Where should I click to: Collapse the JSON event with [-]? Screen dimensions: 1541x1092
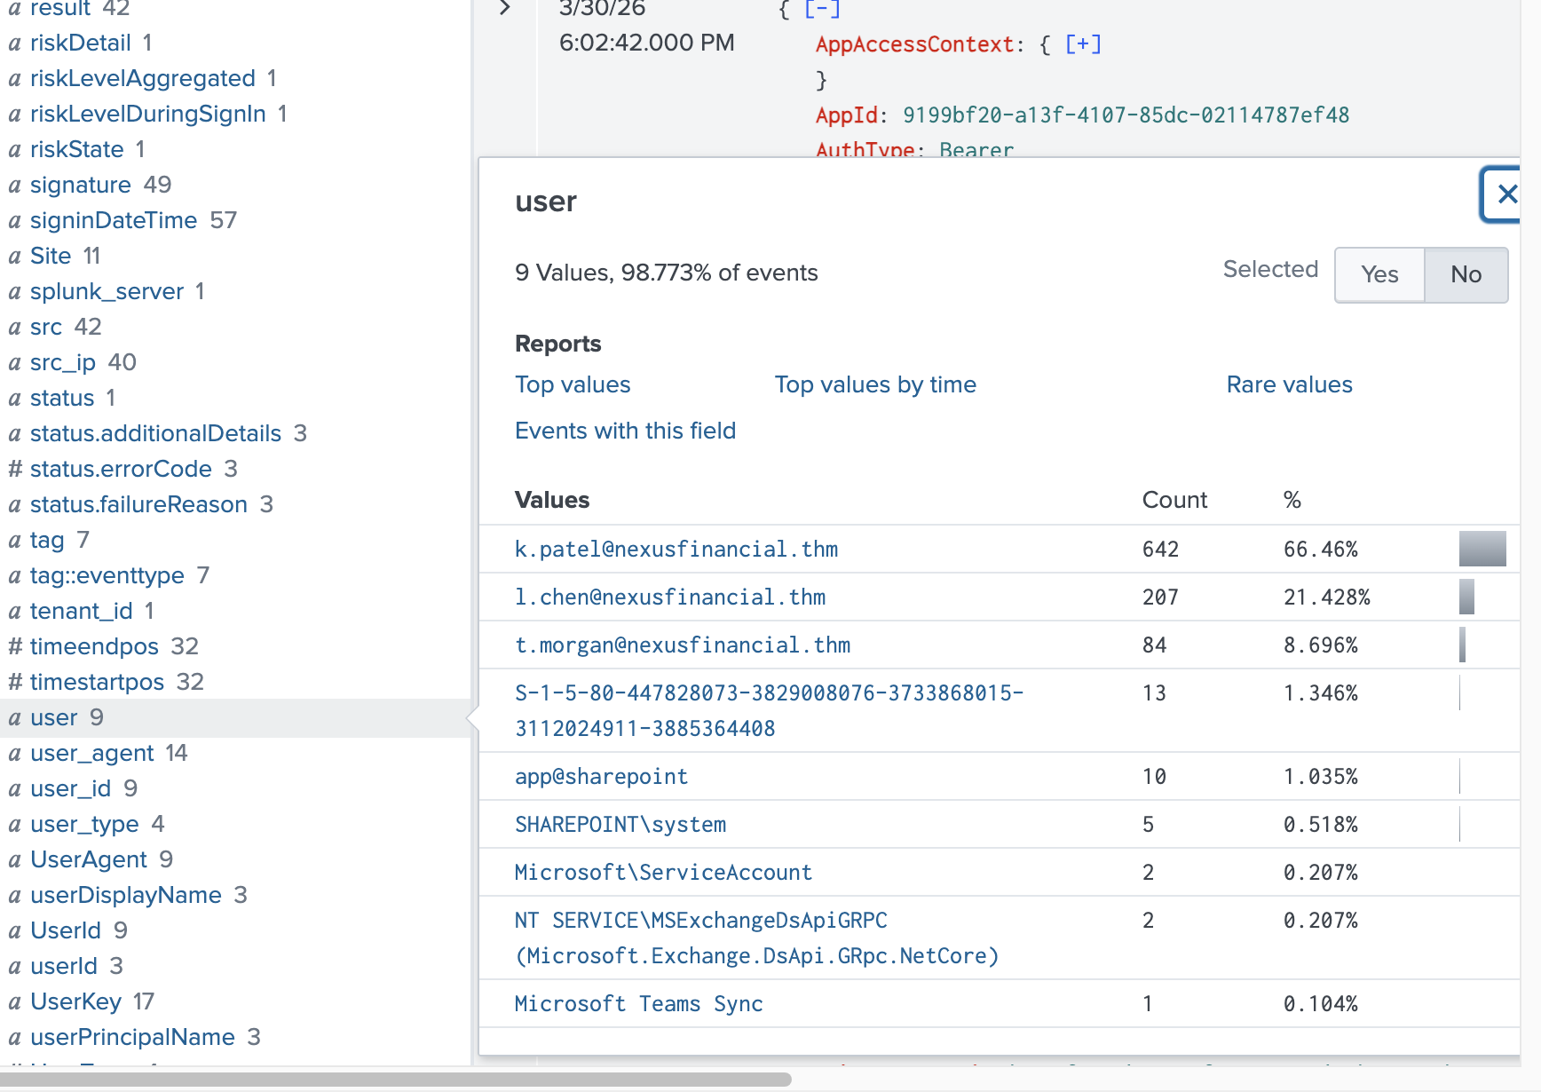(823, 9)
